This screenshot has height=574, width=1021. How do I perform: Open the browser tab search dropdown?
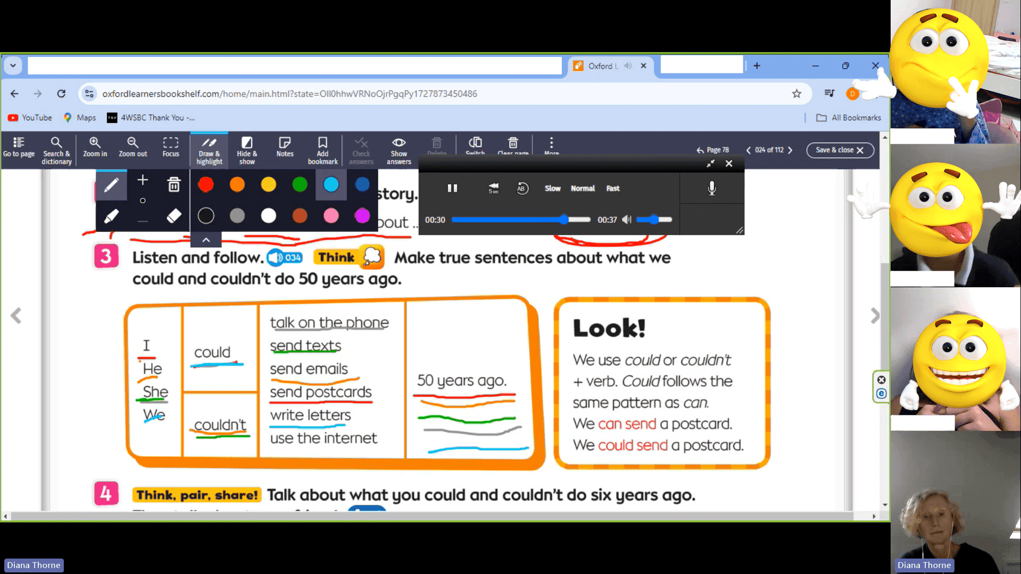pos(13,66)
